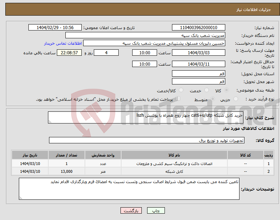The width and height of the screenshot is (280, 220).
Task: Click the بازگشت (back) button
Action: 131,210
